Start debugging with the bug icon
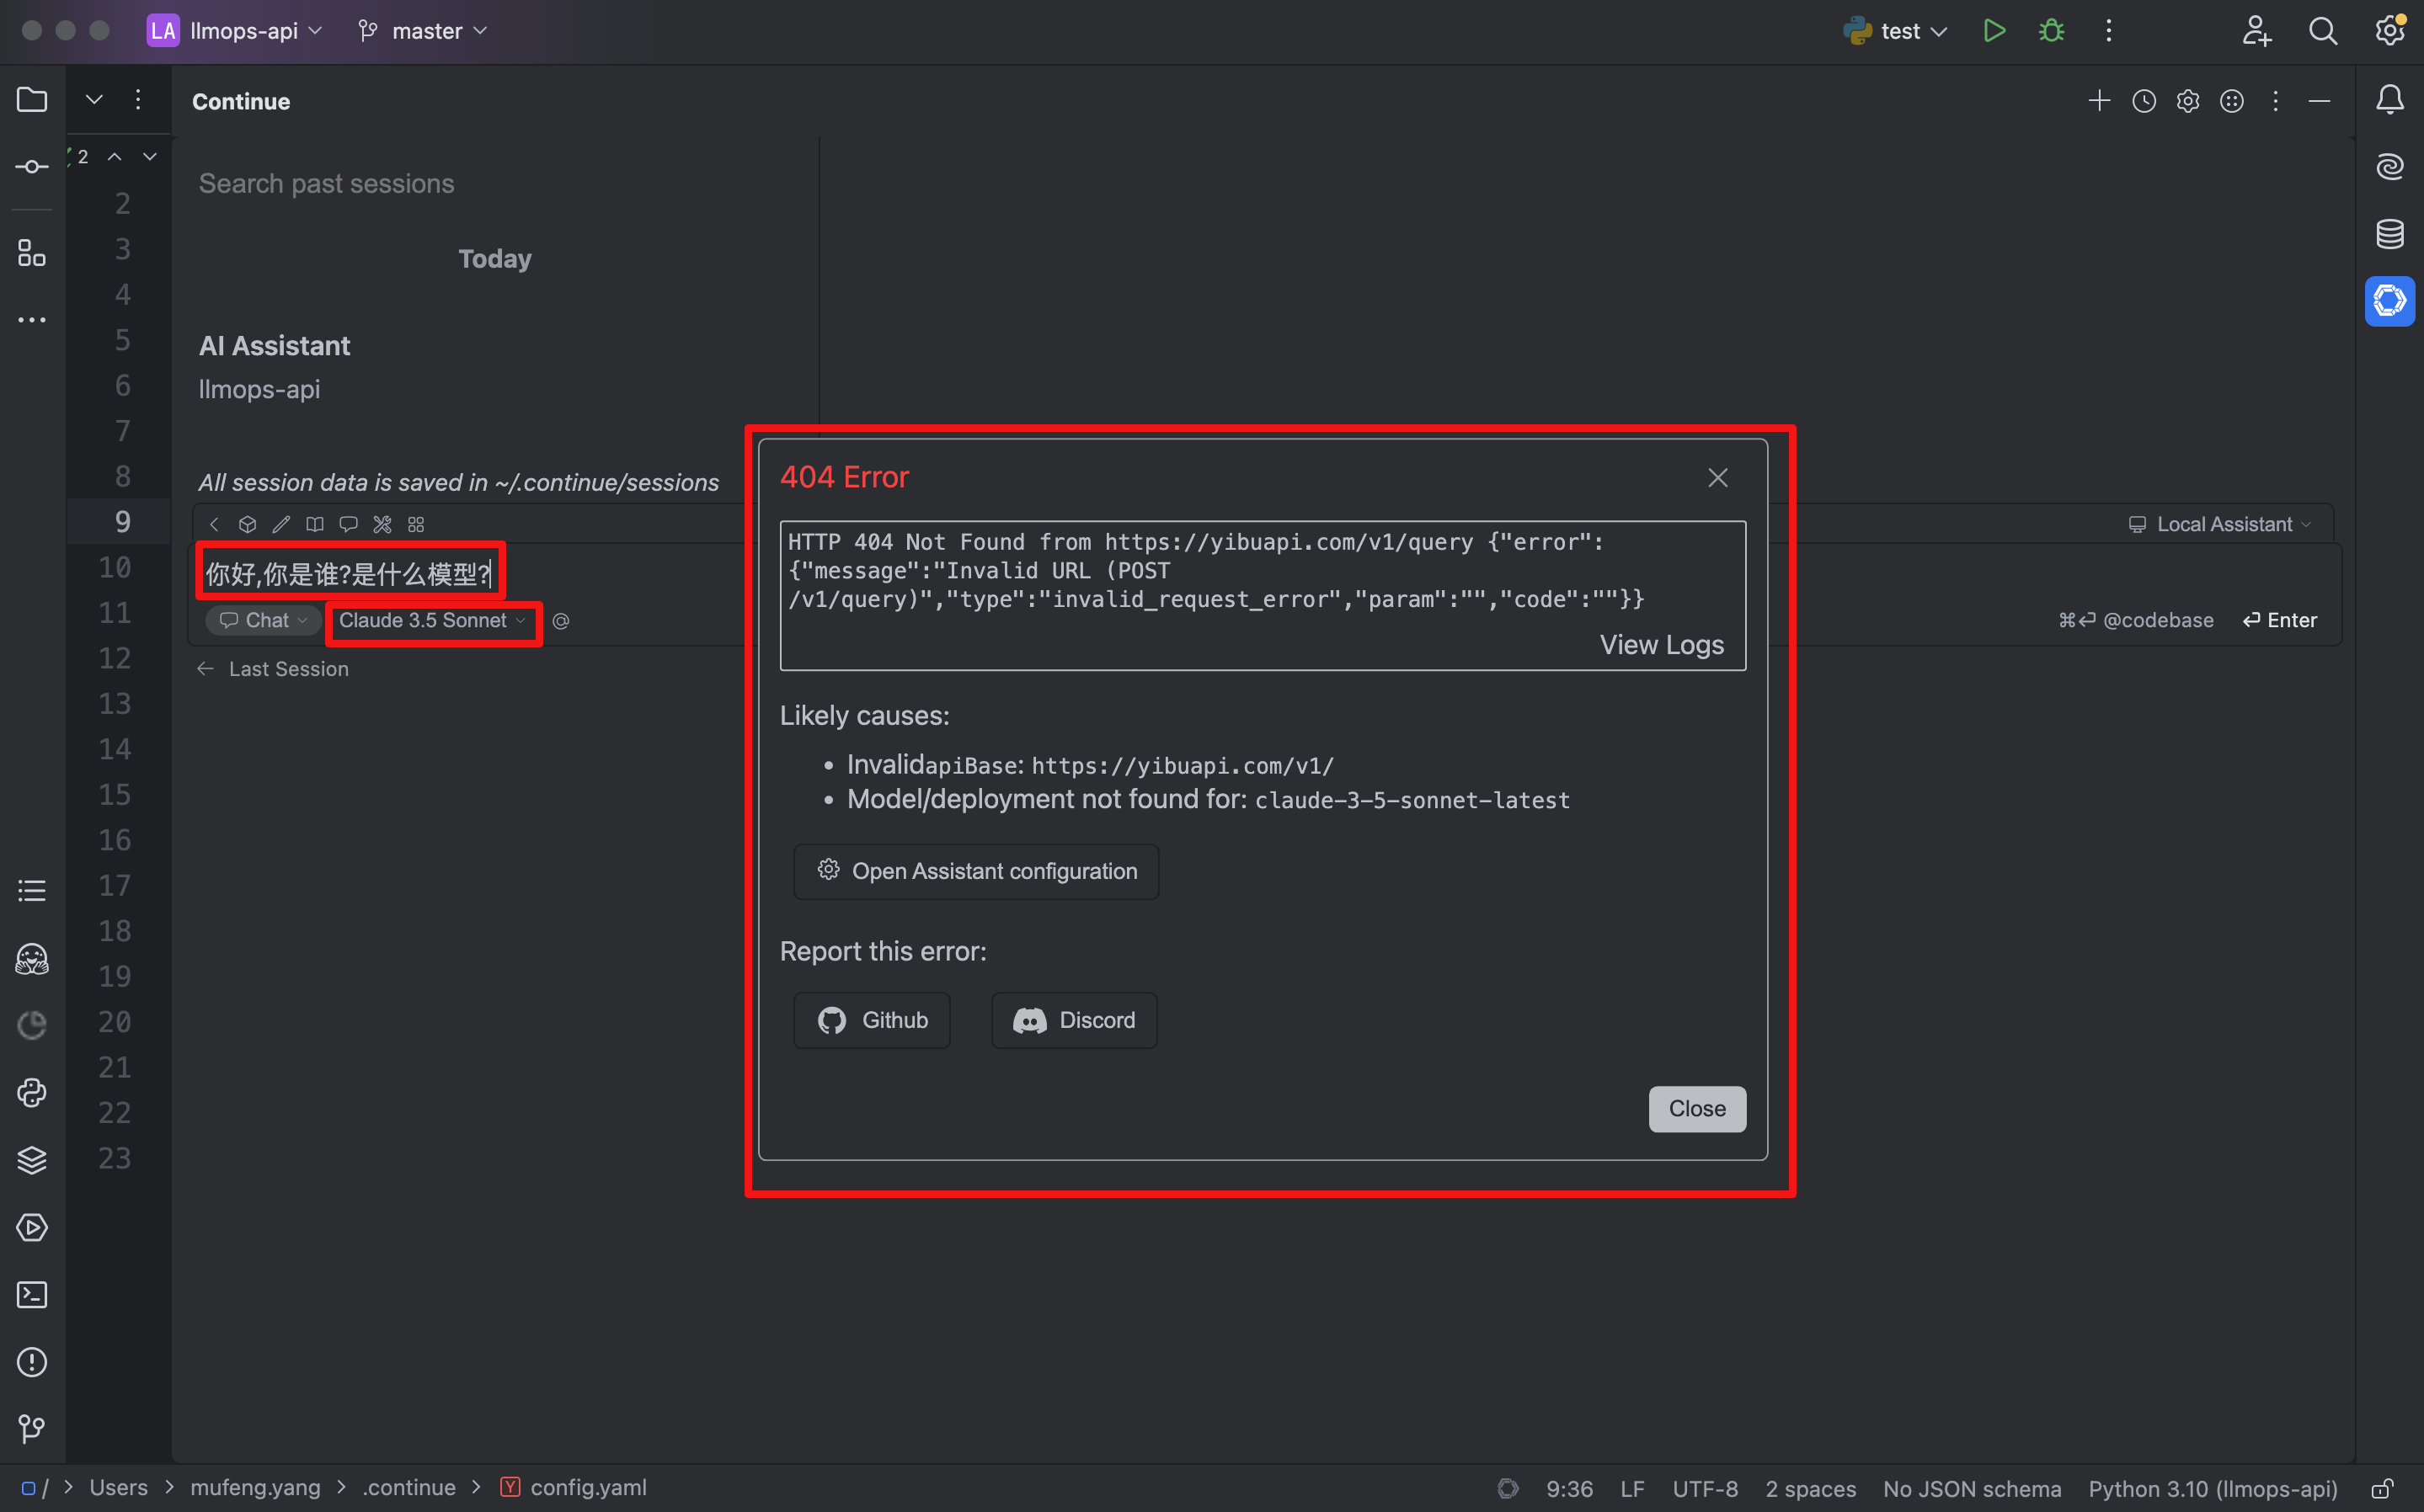Image resolution: width=2424 pixels, height=1512 pixels. click(2051, 30)
